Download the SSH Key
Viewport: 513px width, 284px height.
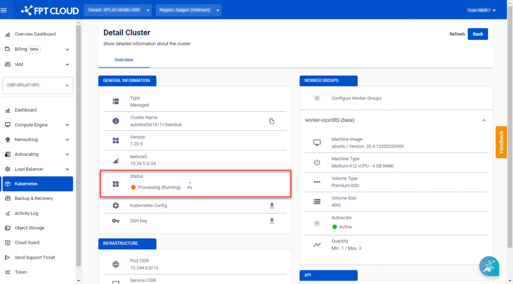[272, 220]
